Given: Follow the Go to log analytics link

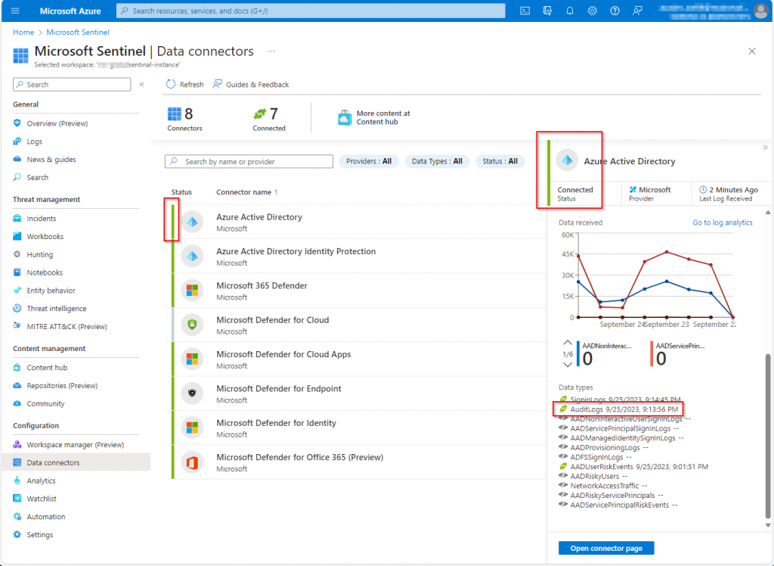Looking at the screenshot, I should pyautogui.click(x=722, y=222).
